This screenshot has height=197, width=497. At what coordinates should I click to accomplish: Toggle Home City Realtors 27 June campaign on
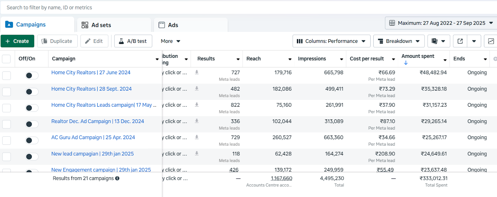32,75
